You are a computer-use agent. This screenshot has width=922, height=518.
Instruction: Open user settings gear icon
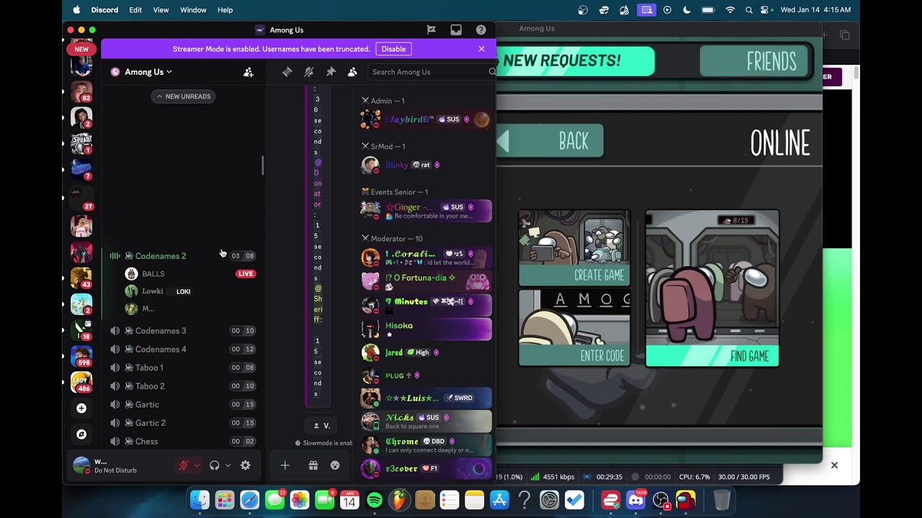point(246,465)
